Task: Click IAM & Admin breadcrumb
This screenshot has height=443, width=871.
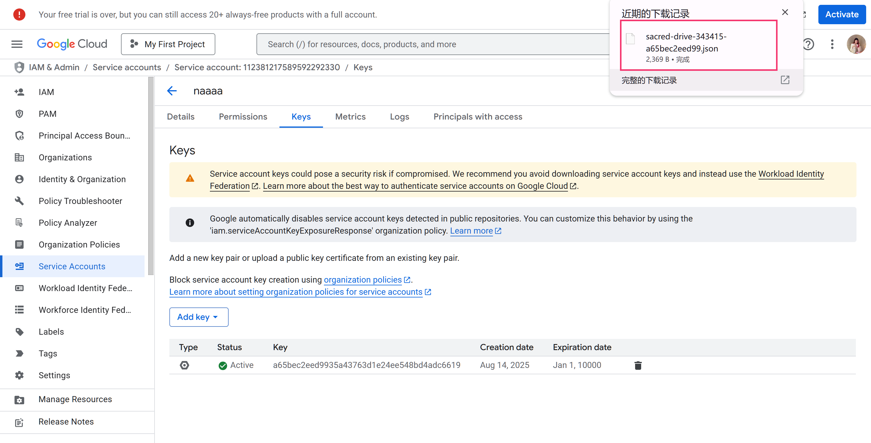Action: pos(54,67)
